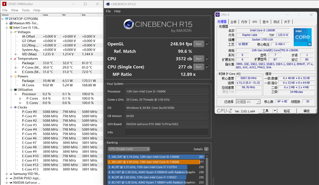The height and width of the screenshot is (185, 319).
Task: Toggle the CPU test checkmark
Action: pyautogui.click(x=207, y=59)
